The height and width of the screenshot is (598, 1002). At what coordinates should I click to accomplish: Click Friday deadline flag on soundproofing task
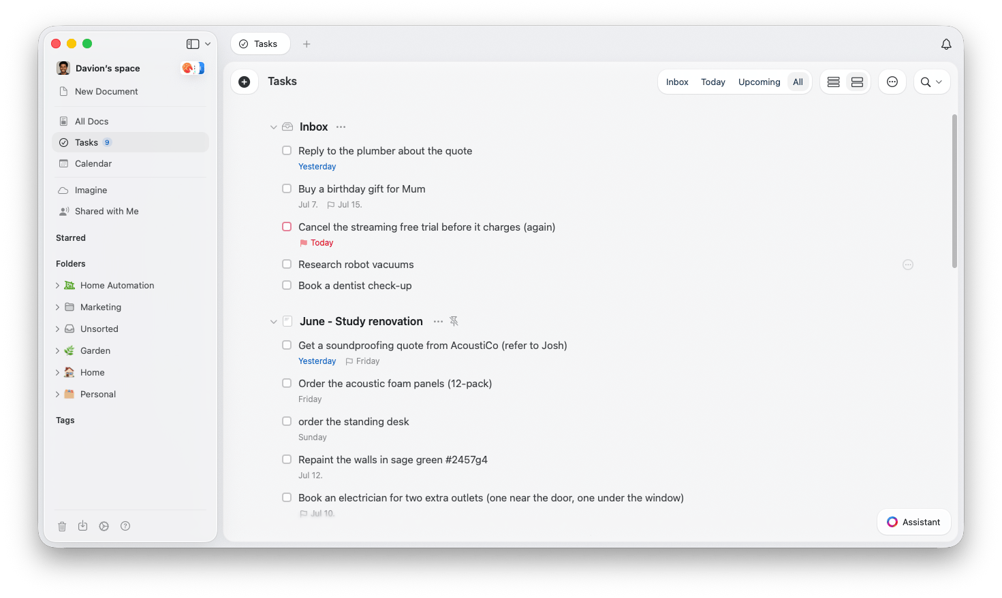click(x=362, y=361)
